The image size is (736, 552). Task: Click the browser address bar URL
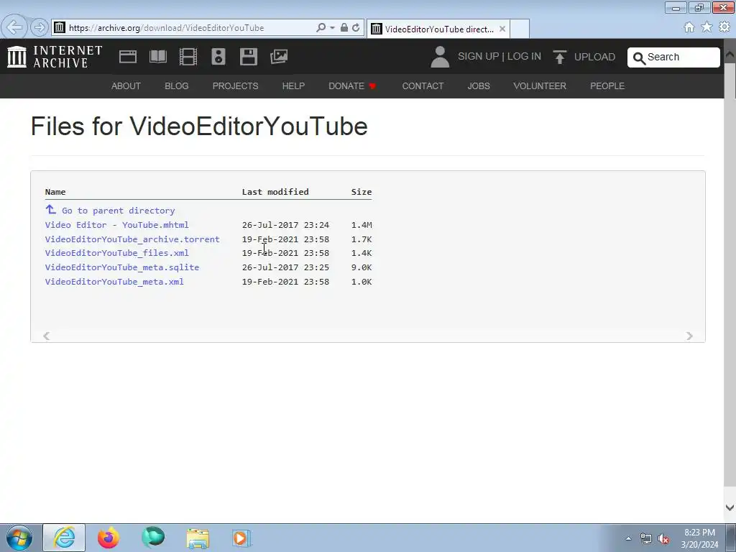click(x=166, y=28)
